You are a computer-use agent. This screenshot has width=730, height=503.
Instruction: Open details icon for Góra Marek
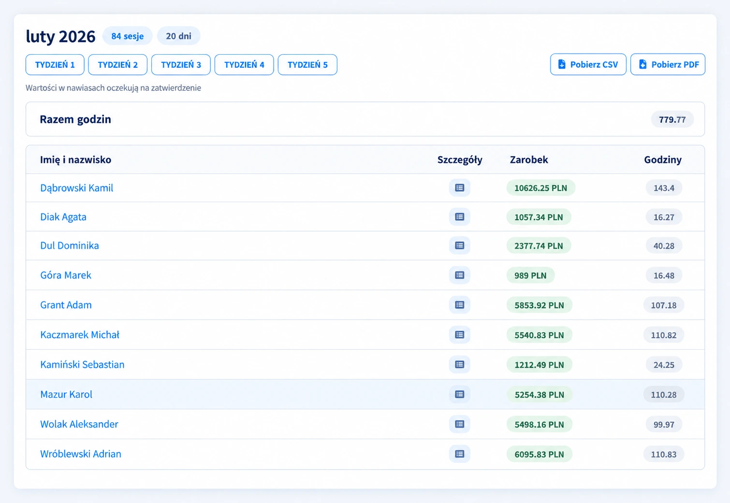click(459, 275)
